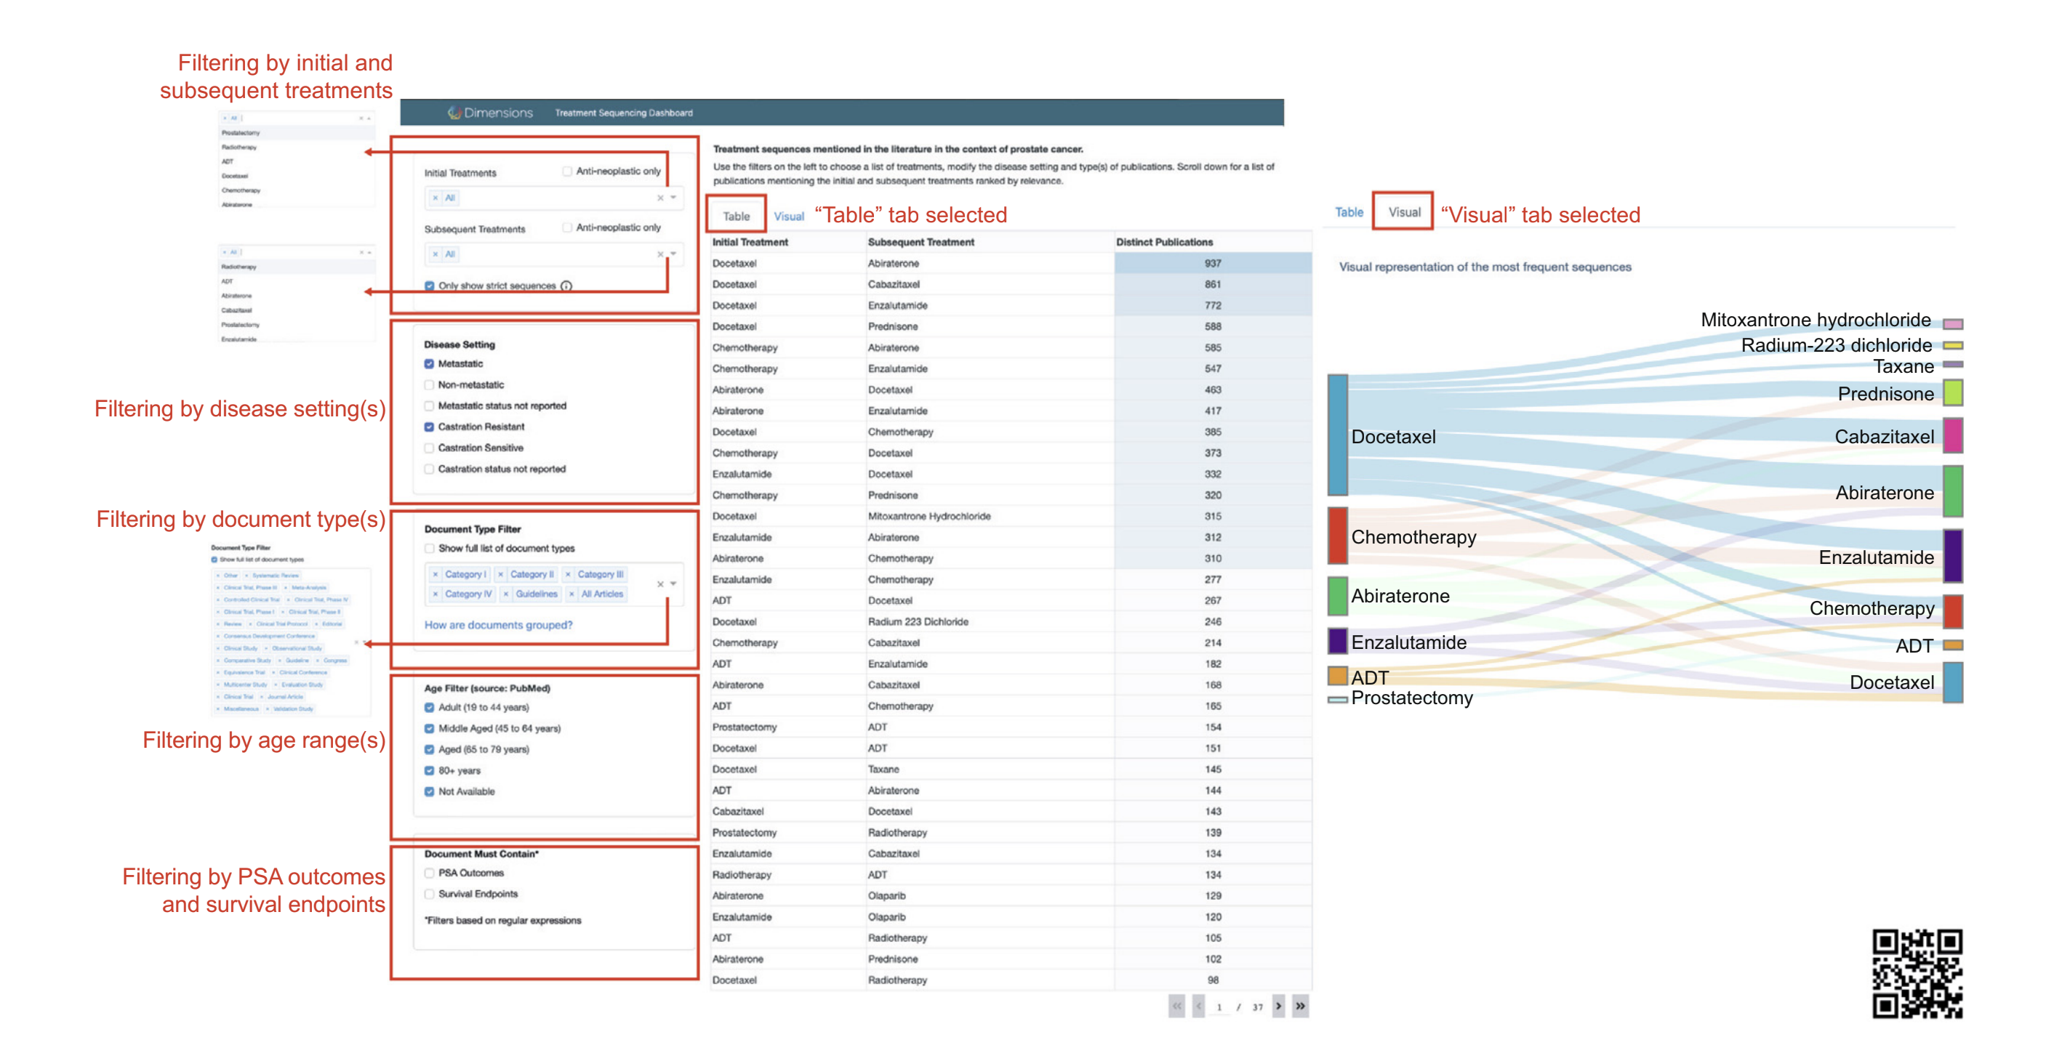
Task: Click the Dimensions logo in header
Action: (489, 113)
